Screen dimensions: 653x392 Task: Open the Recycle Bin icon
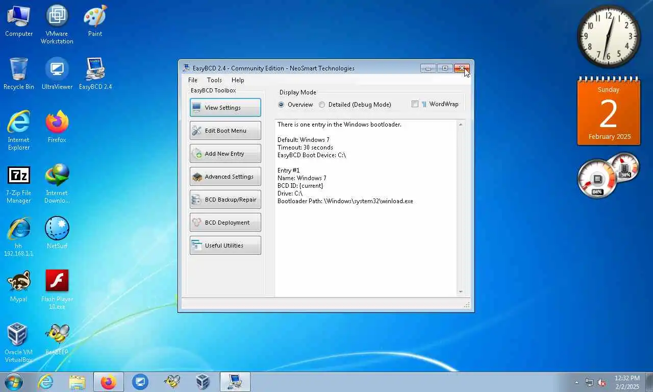point(19,73)
